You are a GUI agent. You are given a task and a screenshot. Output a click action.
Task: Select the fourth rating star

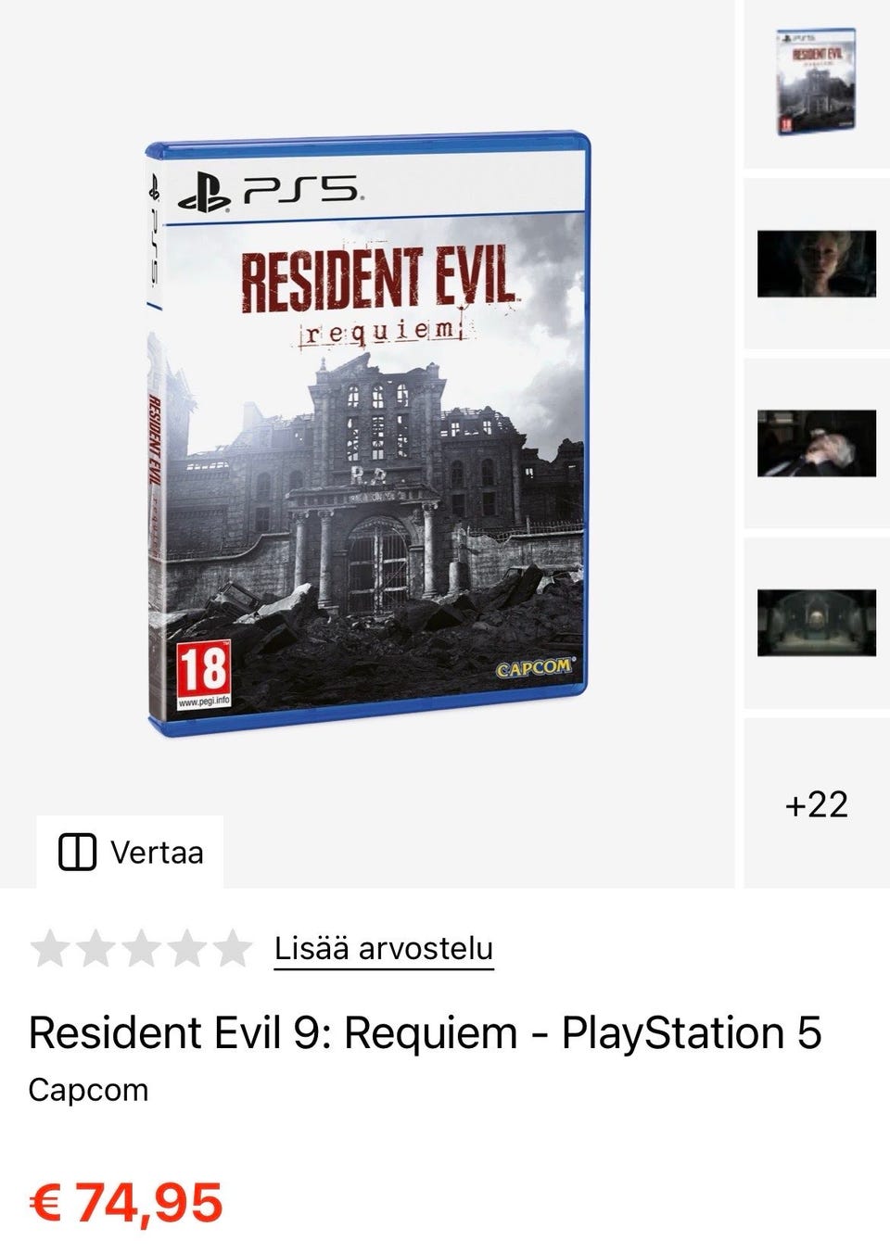[186, 949]
